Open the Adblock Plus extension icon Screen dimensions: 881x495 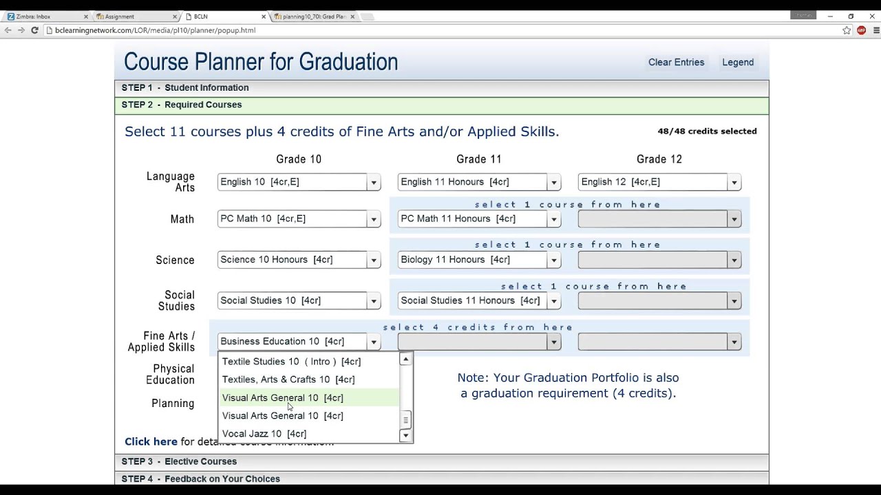861,30
